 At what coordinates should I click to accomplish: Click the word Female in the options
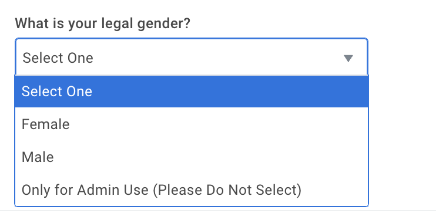[x=46, y=124]
